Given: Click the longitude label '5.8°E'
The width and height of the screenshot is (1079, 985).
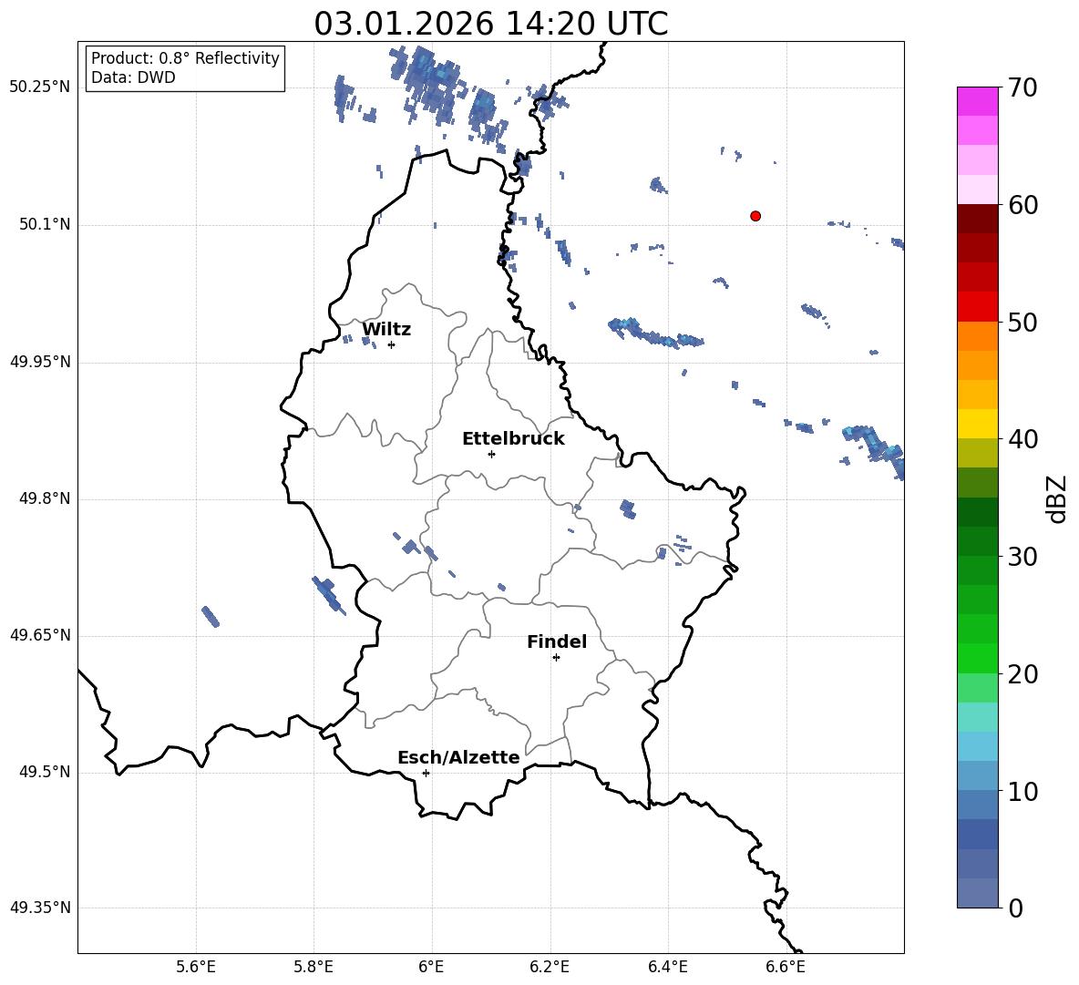Looking at the screenshot, I should pyautogui.click(x=313, y=967).
